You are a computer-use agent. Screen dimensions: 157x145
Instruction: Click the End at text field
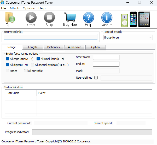[106, 64]
